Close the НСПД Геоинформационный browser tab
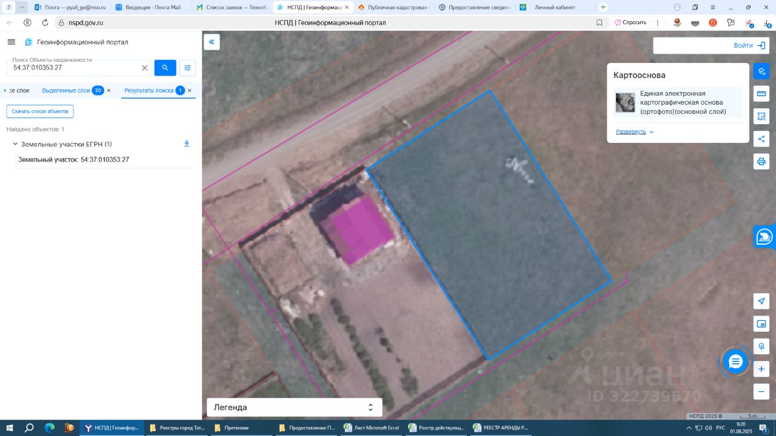This screenshot has width=776, height=436. [x=347, y=7]
